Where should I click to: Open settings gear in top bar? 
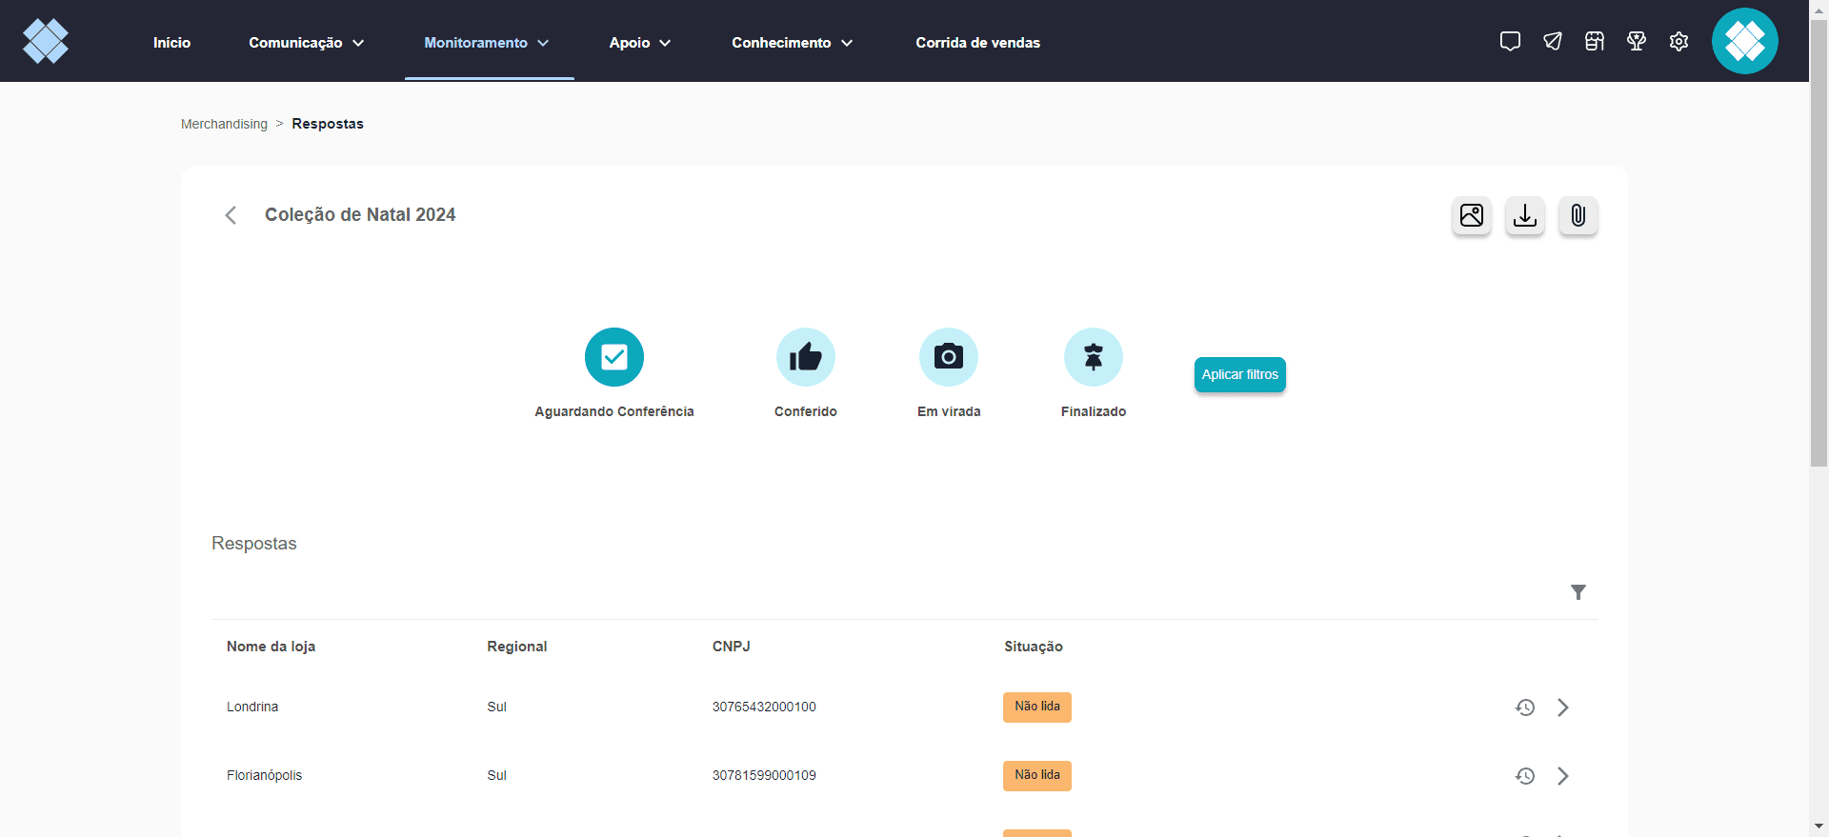pos(1678,41)
